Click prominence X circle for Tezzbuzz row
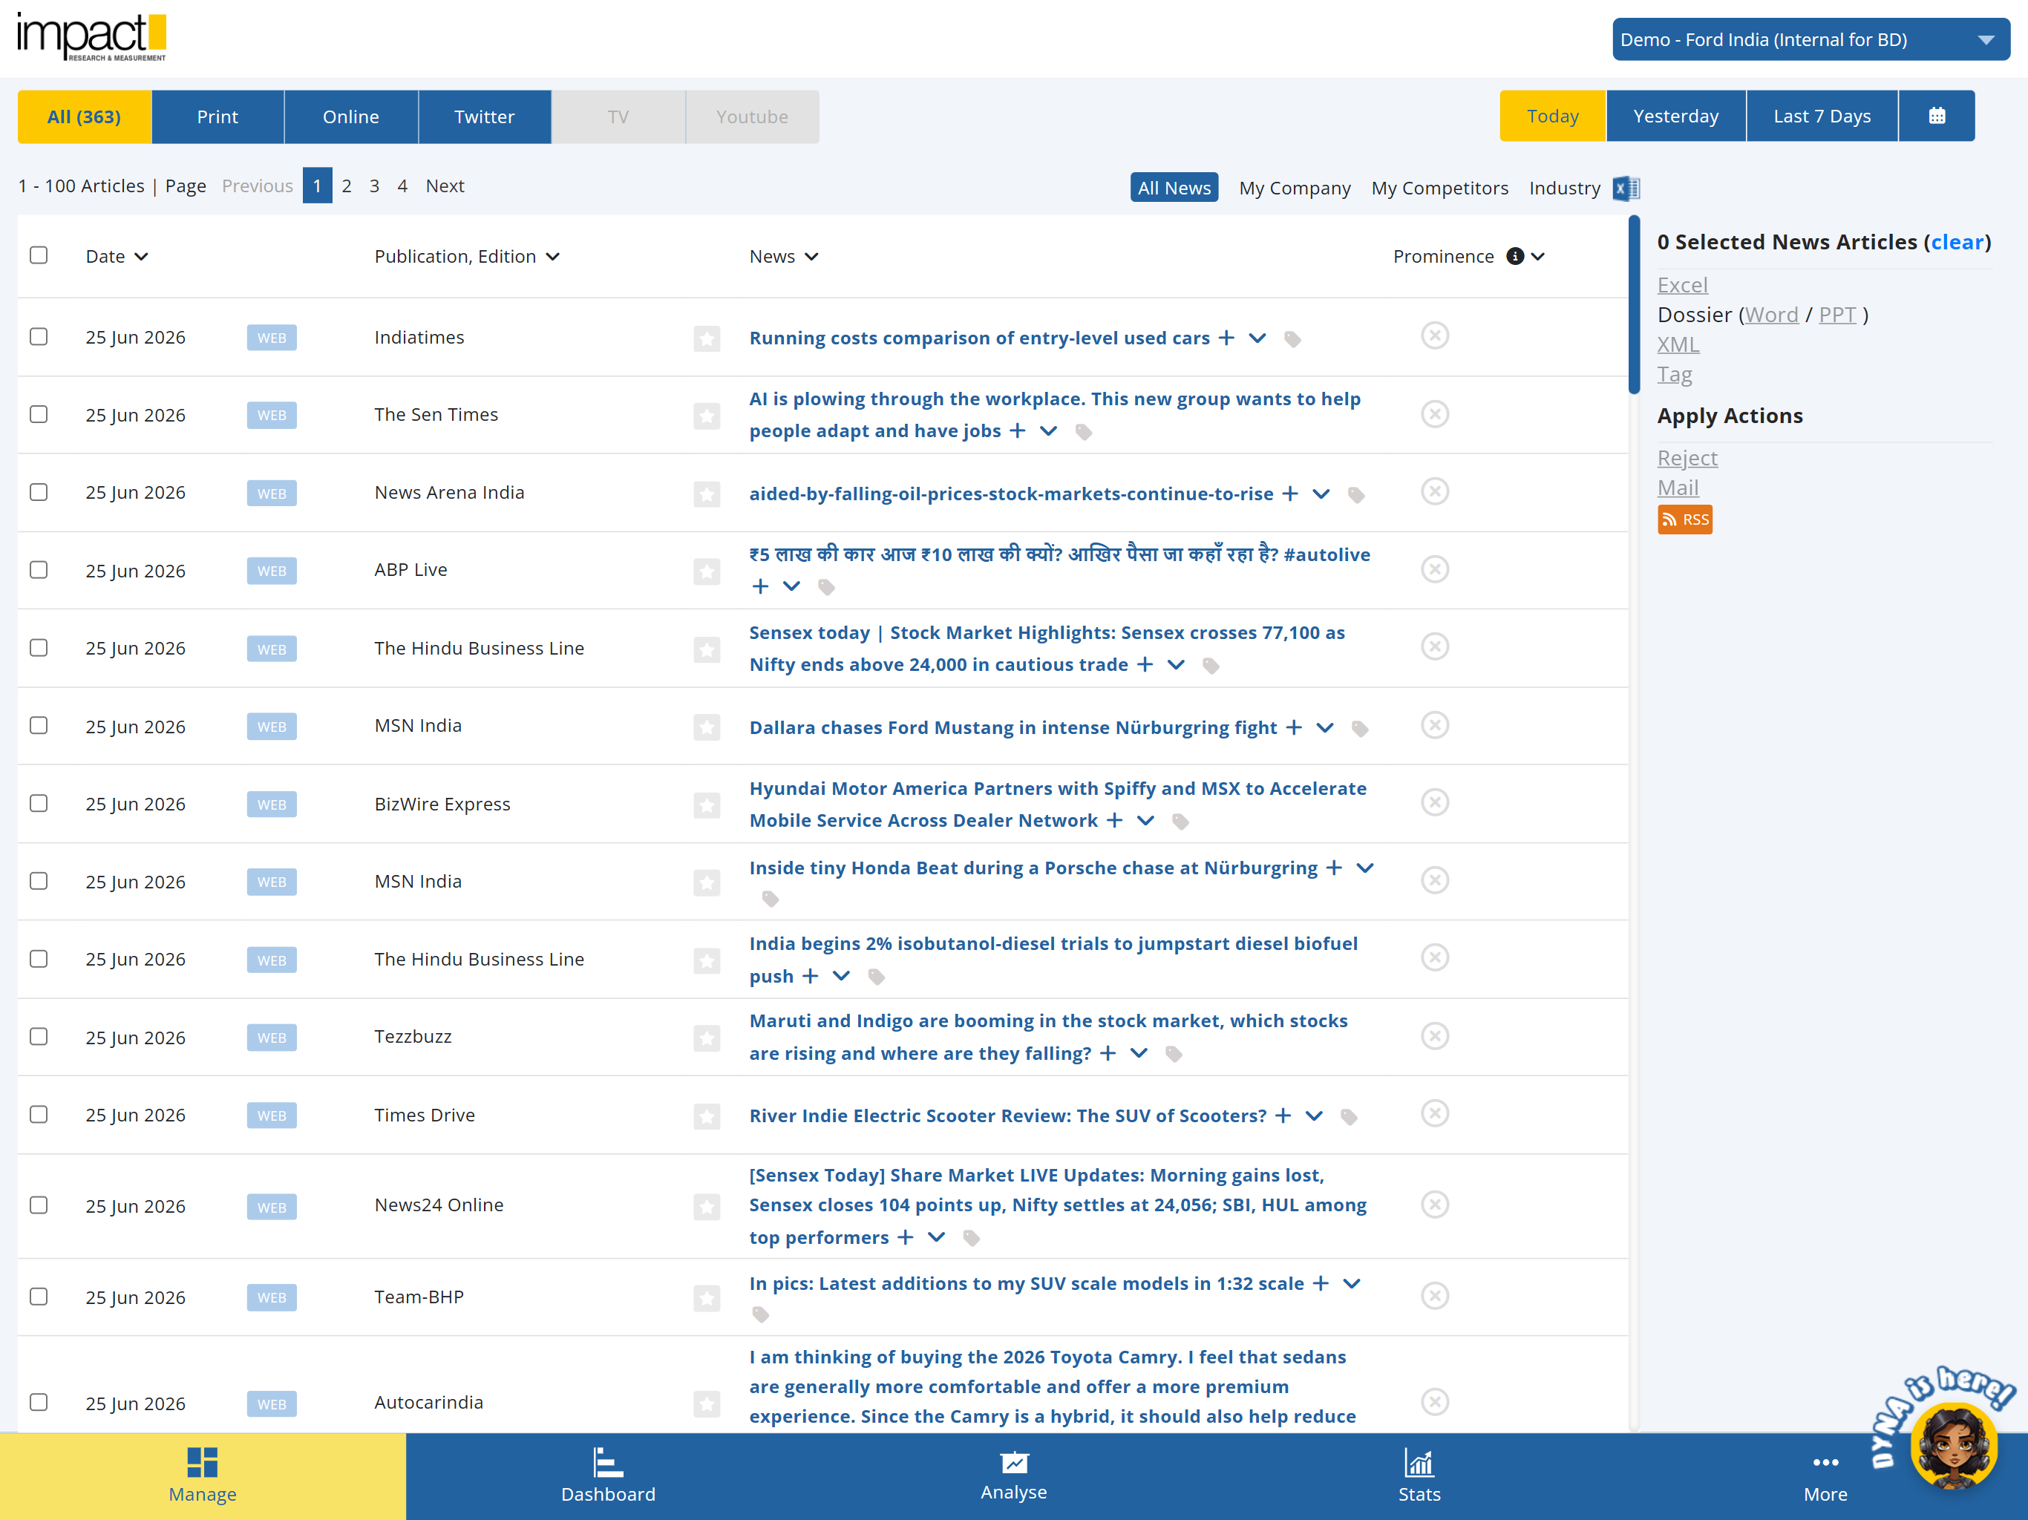Image resolution: width=2028 pixels, height=1520 pixels. [x=1435, y=1036]
